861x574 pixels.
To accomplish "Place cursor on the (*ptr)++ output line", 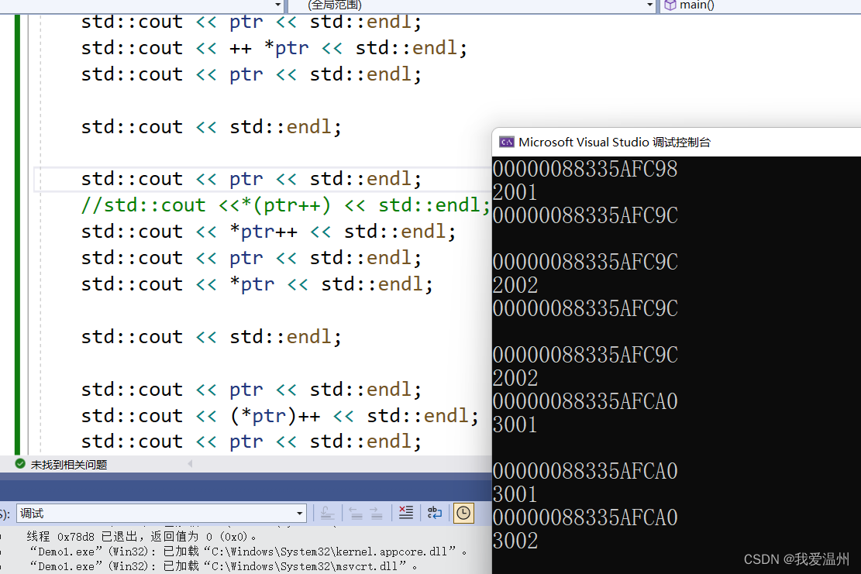I will pos(280,416).
